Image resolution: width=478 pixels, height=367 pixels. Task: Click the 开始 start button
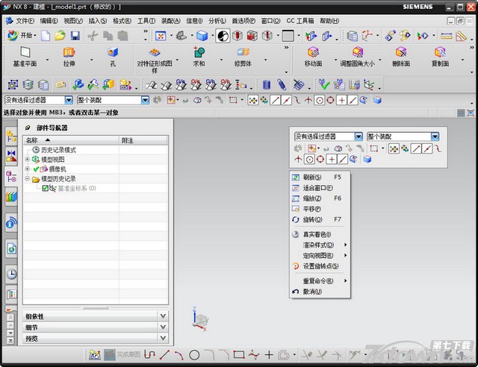21,35
